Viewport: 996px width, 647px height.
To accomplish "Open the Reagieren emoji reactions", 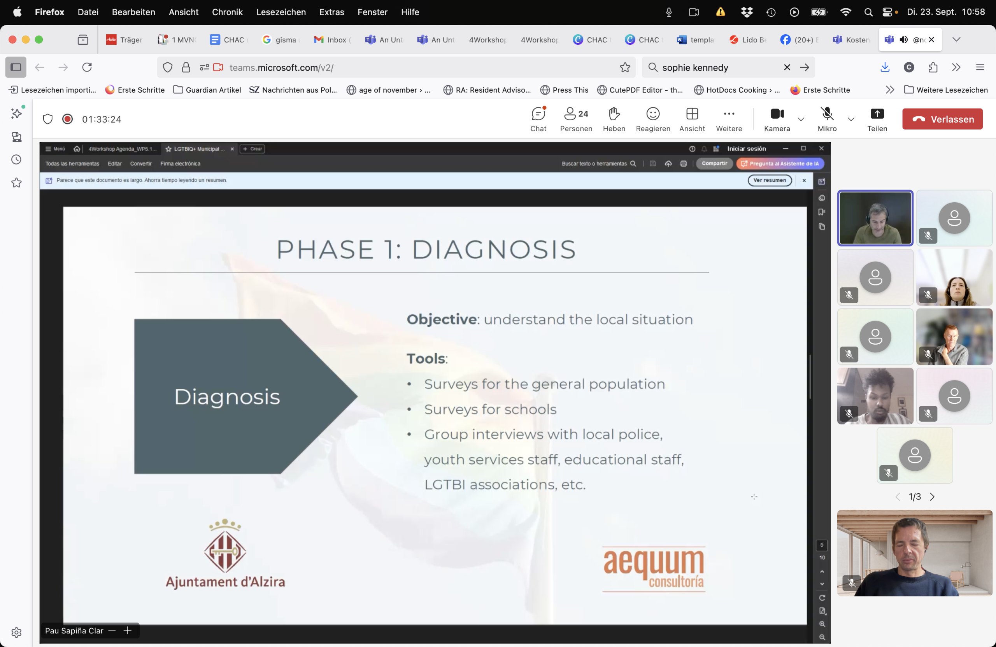I will [x=652, y=119].
